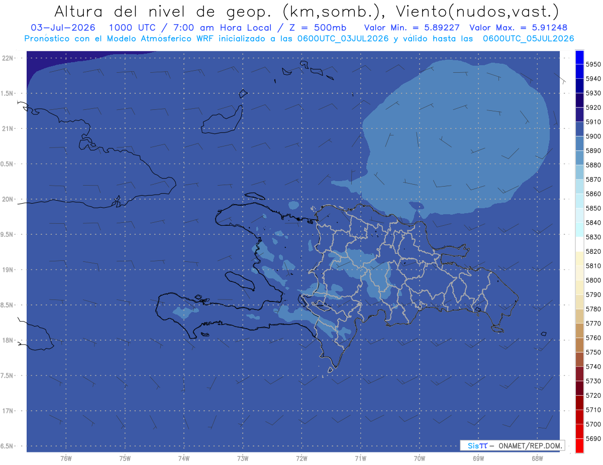Click the 5900 legend value

[593, 136]
